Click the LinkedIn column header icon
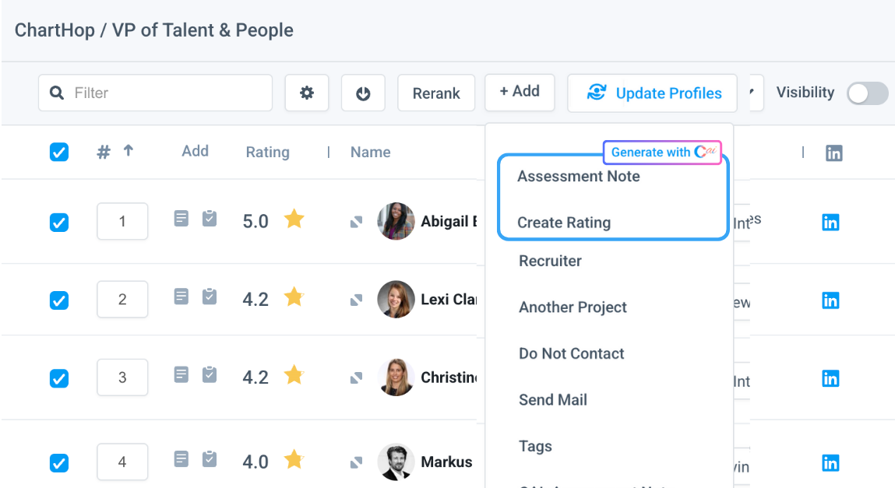Viewport: 895px width, 488px height. click(834, 153)
